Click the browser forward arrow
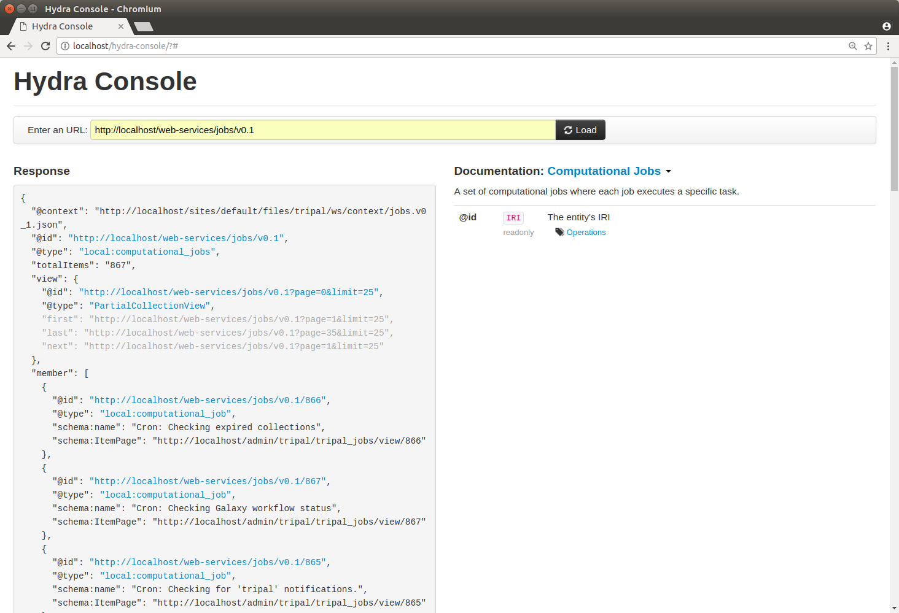Image resolution: width=899 pixels, height=613 pixels. (x=28, y=46)
